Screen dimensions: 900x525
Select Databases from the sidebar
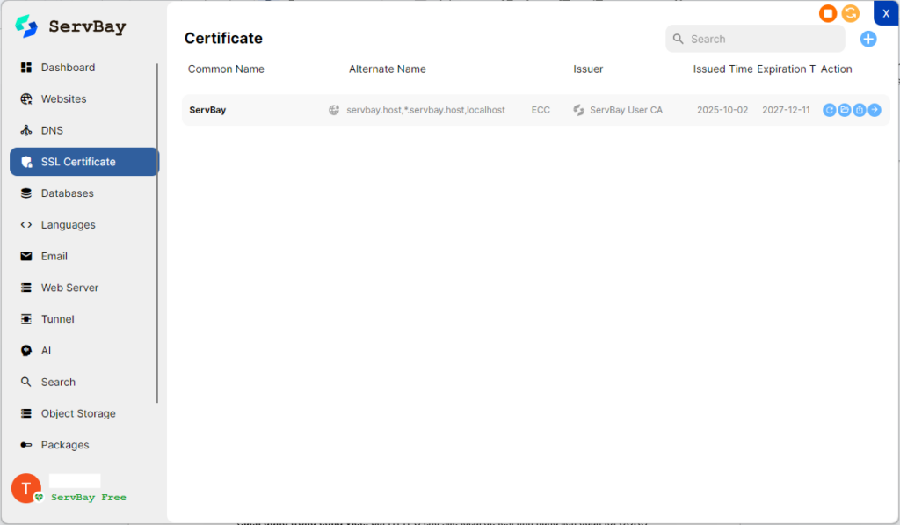[67, 193]
